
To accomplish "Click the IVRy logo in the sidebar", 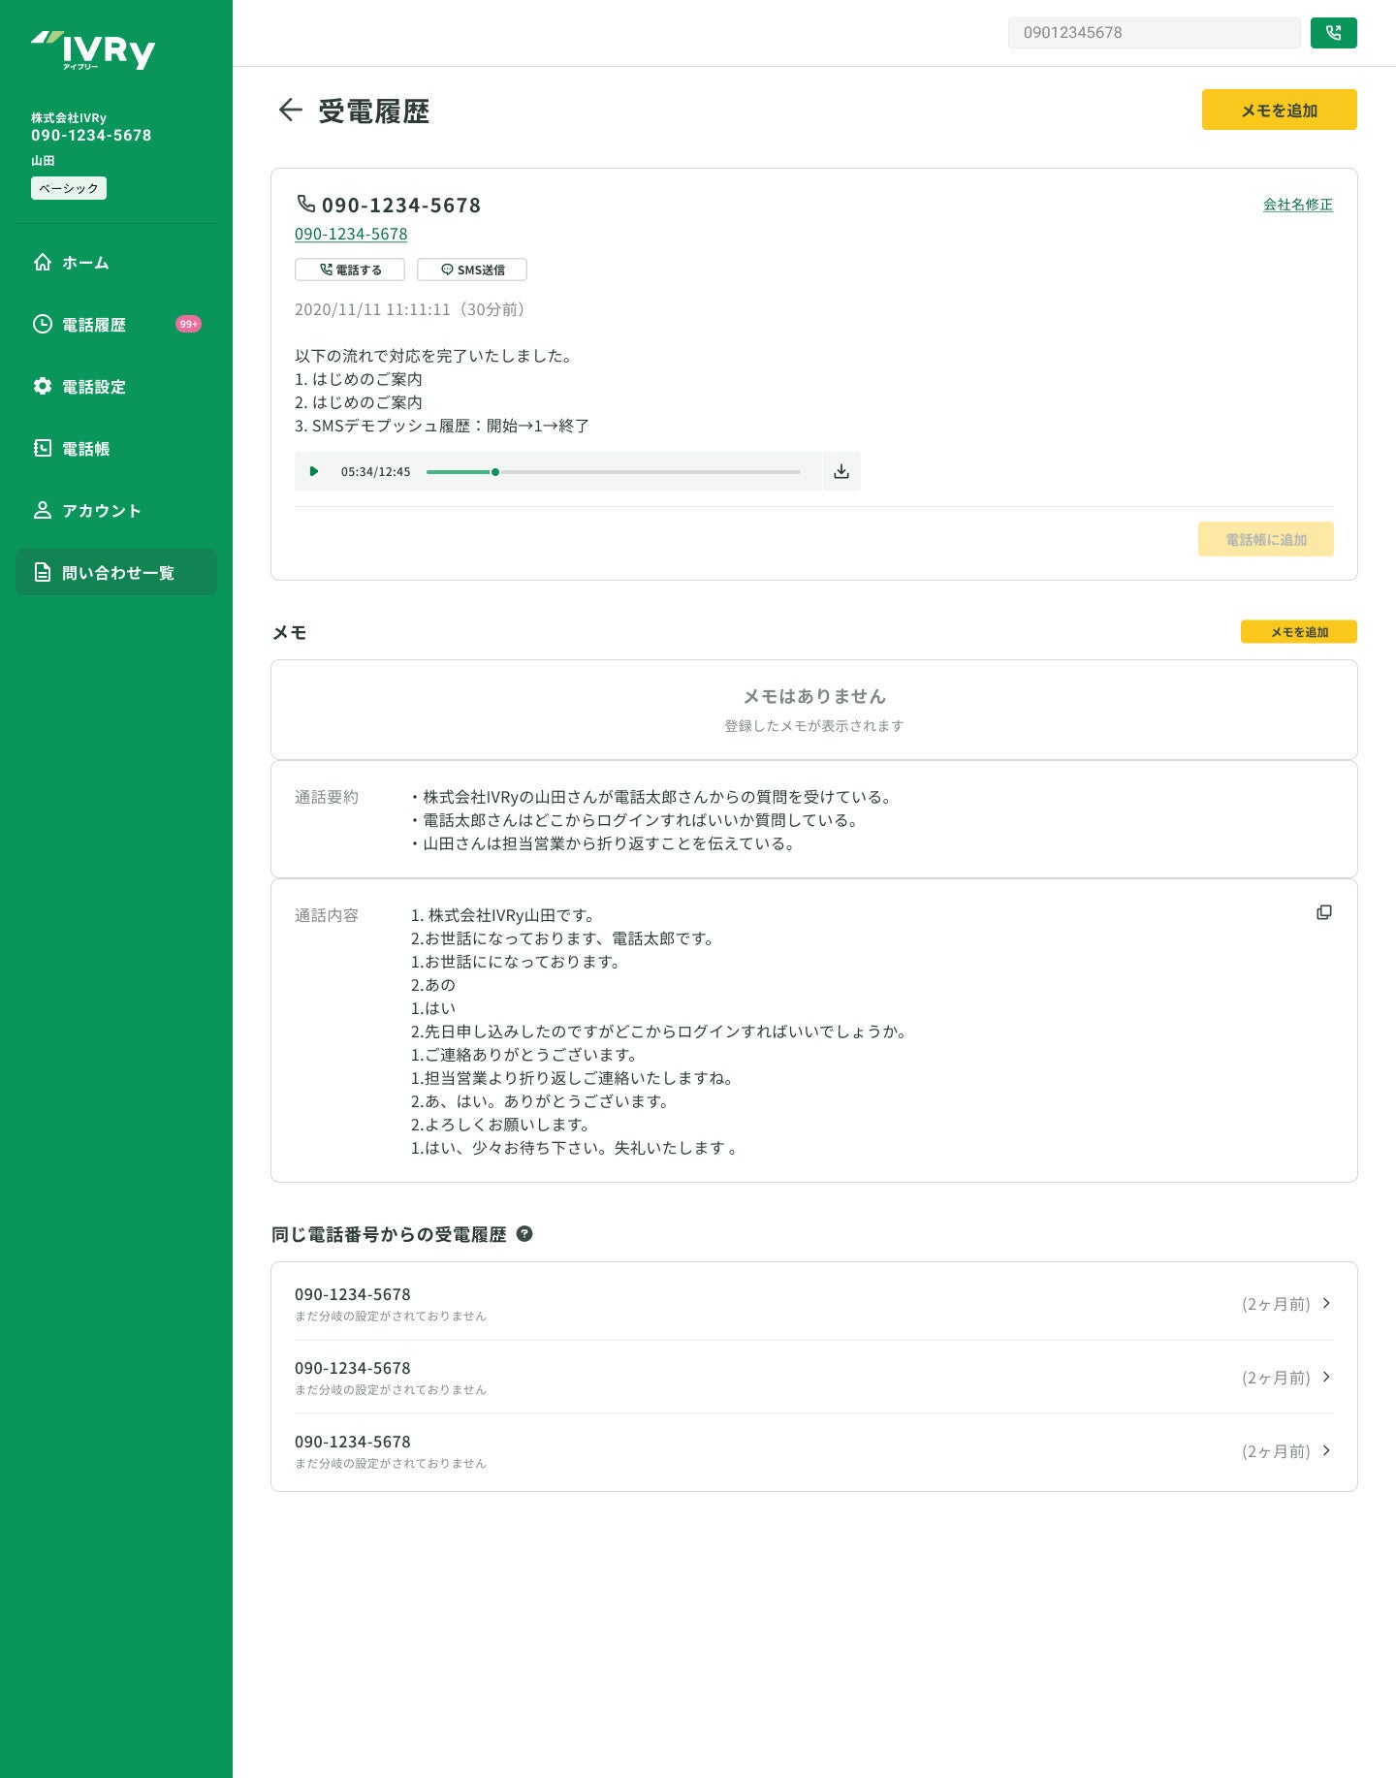I will click(93, 50).
